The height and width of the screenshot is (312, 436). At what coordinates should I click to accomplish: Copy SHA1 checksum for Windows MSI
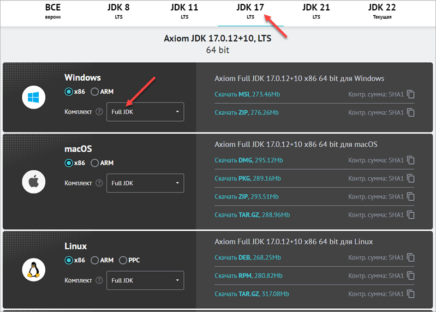[x=411, y=94]
